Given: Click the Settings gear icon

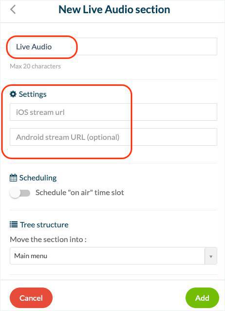Looking at the screenshot, I should [13, 94].
